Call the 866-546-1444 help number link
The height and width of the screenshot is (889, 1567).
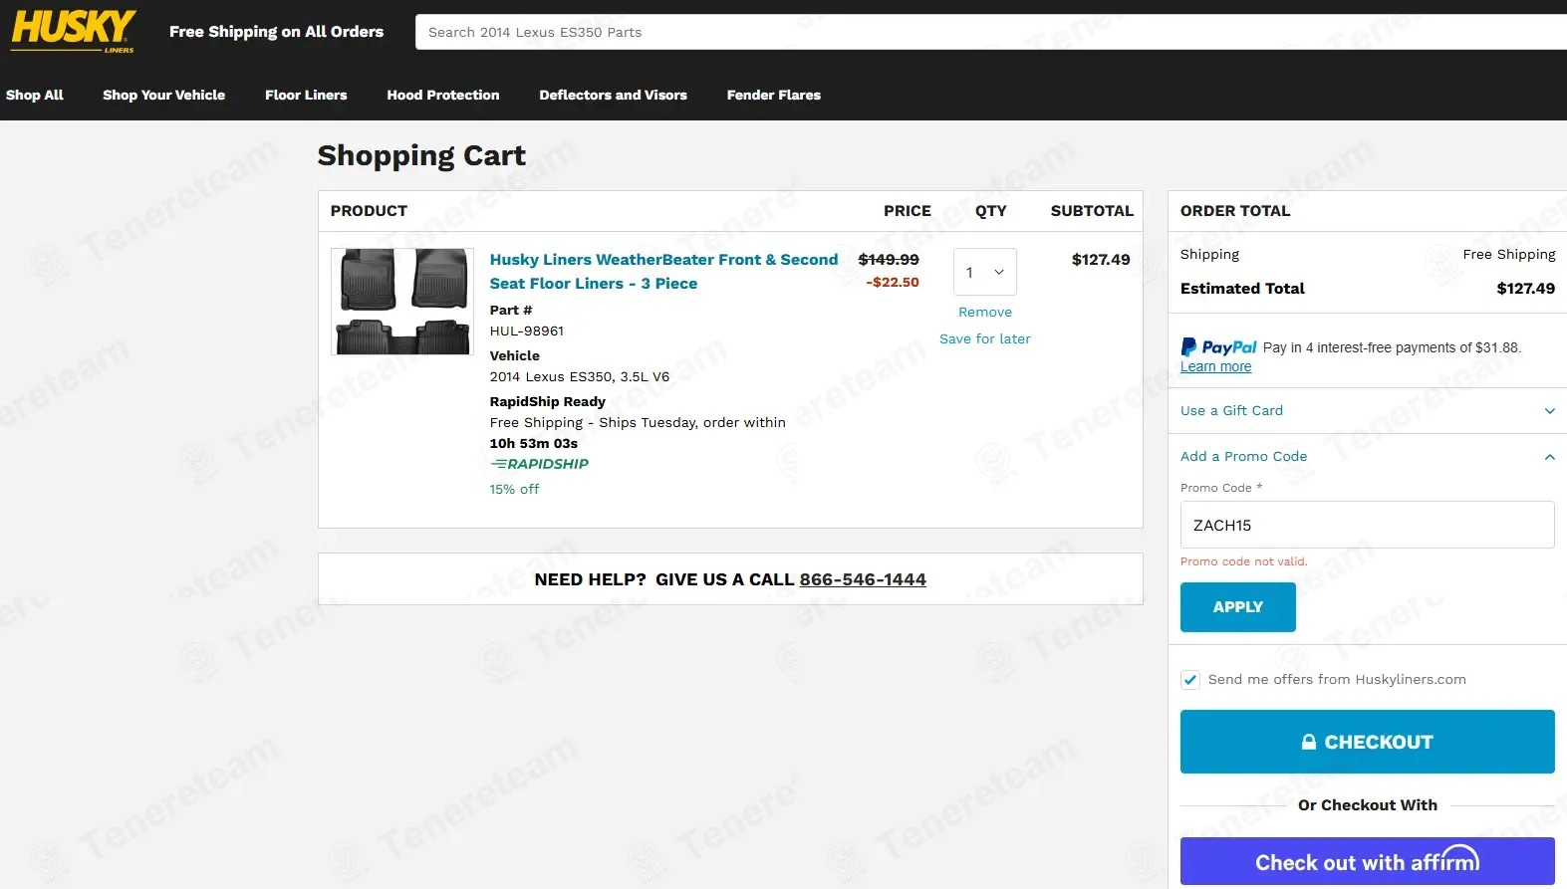point(863,579)
